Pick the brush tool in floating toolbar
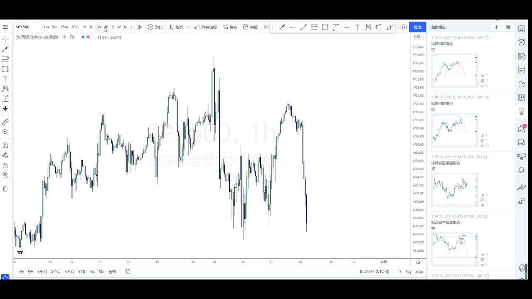This screenshot has width=532, height=299. click(x=389, y=27)
